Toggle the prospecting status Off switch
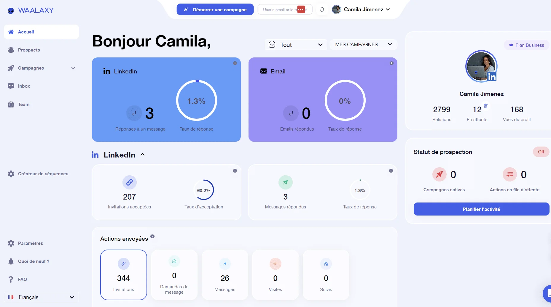The image size is (551, 307). click(x=541, y=152)
